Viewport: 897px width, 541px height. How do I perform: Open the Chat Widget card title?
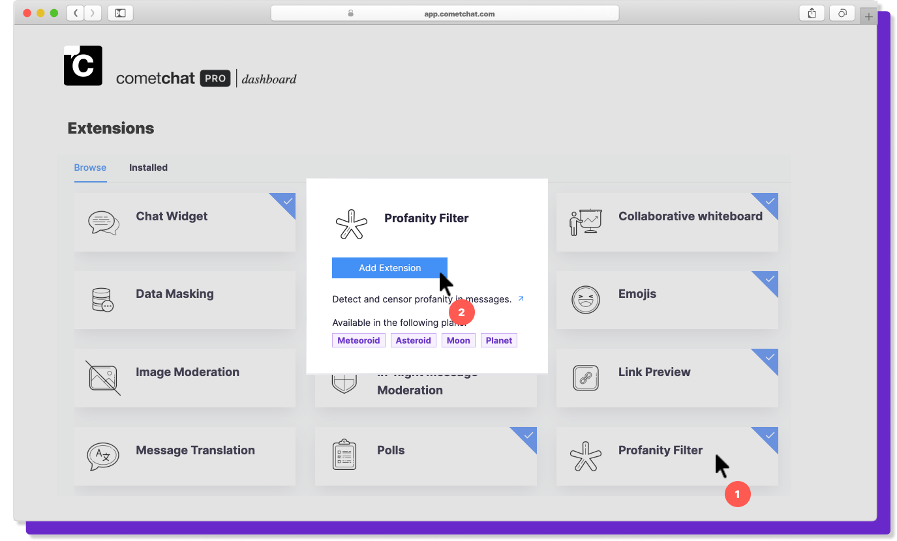(x=172, y=216)
